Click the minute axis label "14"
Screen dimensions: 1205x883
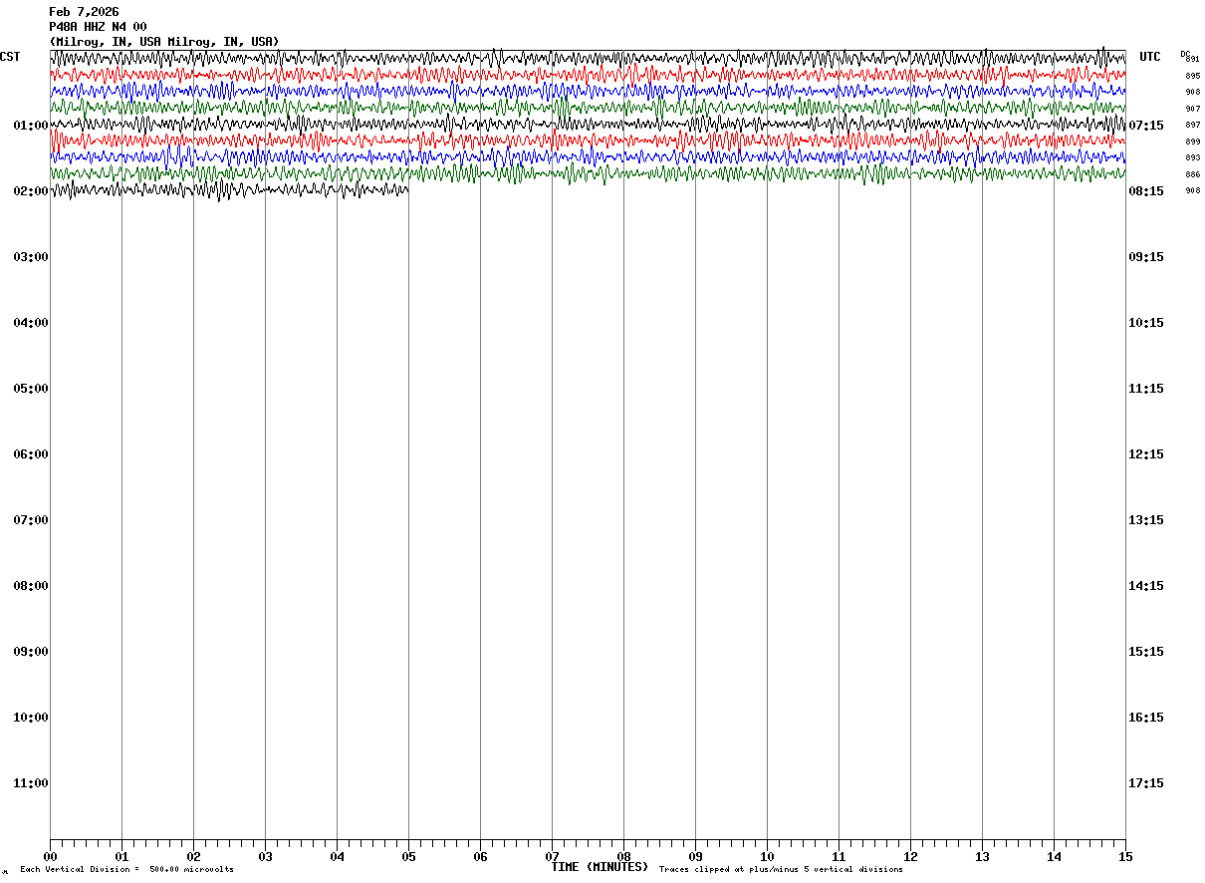[1054, 856]
